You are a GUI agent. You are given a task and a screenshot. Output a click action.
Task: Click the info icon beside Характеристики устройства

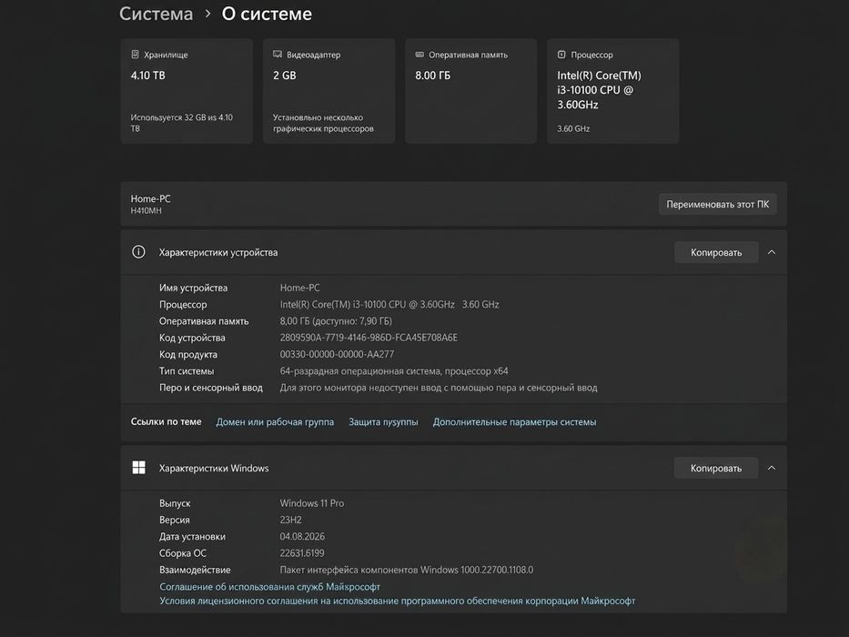coord(138,252)
